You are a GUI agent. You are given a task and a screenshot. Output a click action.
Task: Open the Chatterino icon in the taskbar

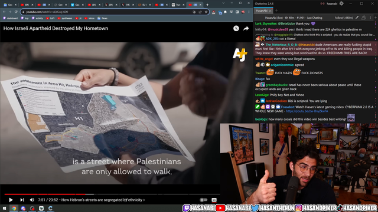51,208
